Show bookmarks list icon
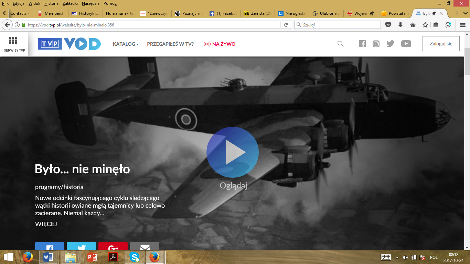This screenshot has width=470, height=264. [x=436, y=25]
